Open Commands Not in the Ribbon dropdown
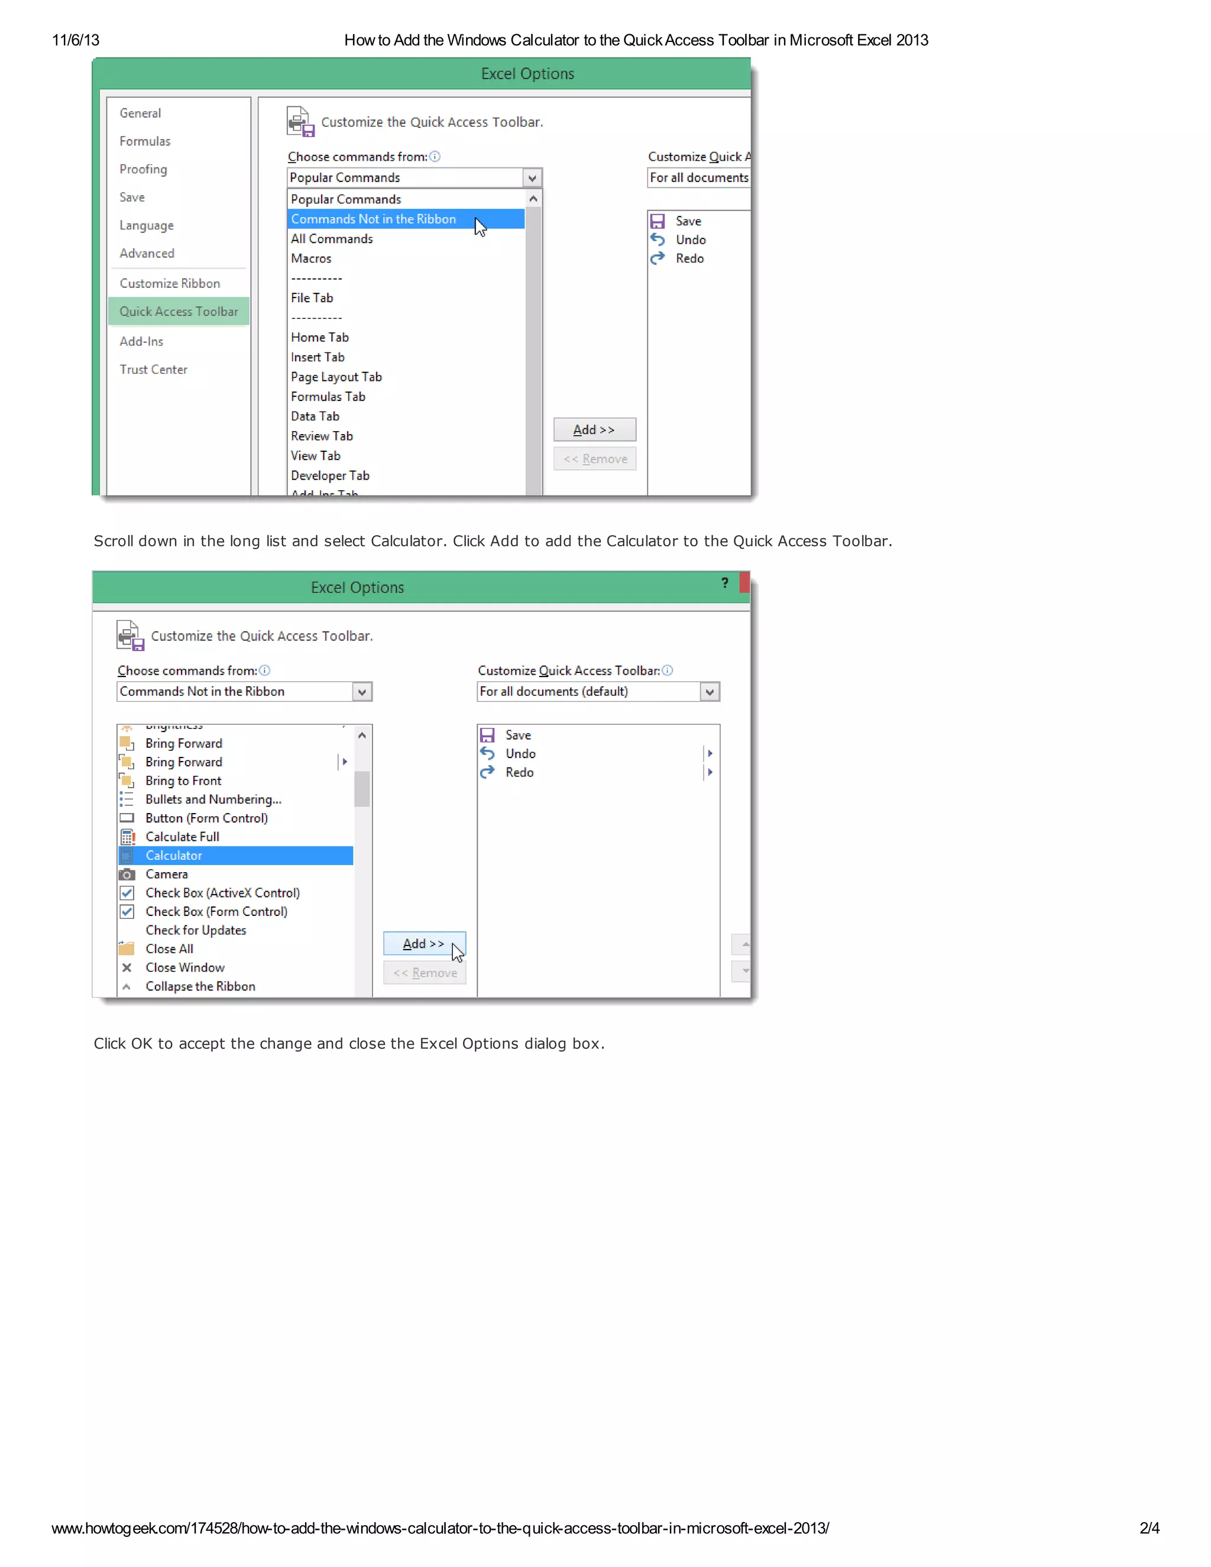This screenshot has width=1211, height=1567. (362, 692)
